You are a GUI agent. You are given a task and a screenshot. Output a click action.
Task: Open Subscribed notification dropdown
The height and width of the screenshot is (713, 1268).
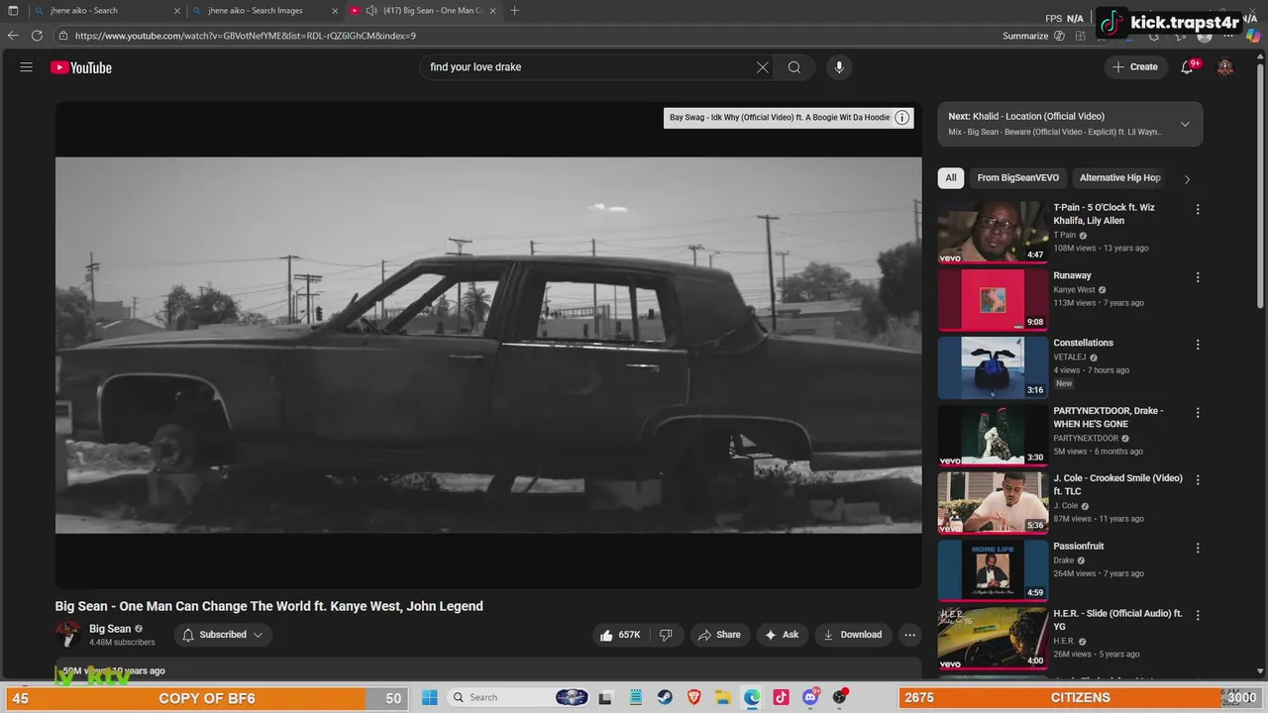[x=224, y=635]
